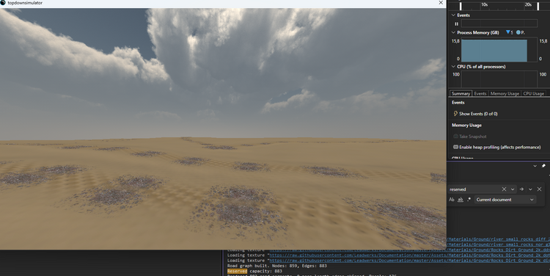Open the window position dropdown near pin icon

[x=535, y=166]
